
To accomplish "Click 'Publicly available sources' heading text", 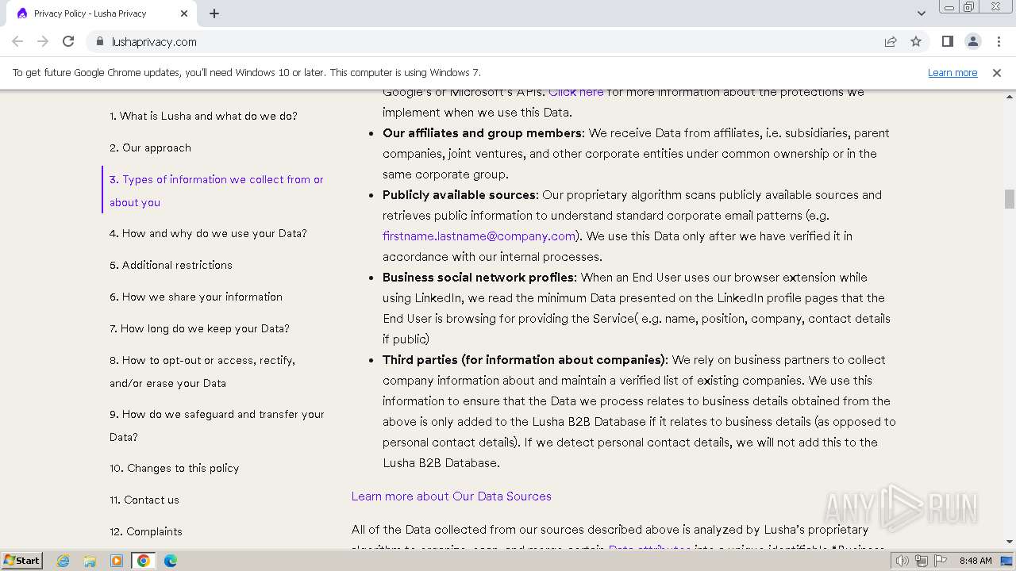I will click(x=460, y=194).
